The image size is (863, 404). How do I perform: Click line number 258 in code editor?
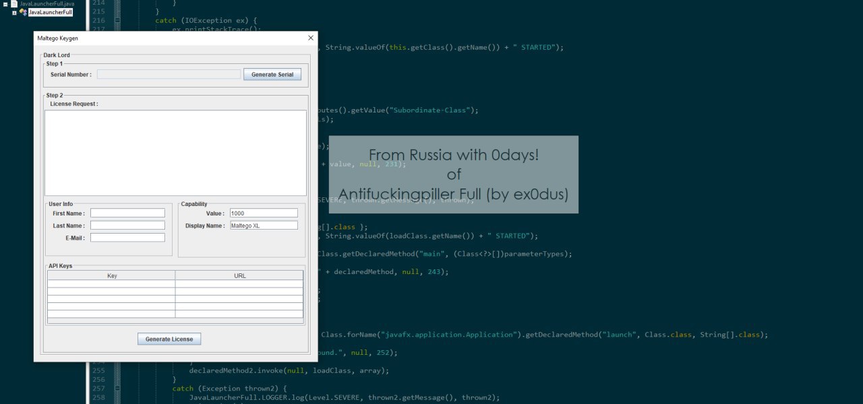coord(98,397)
